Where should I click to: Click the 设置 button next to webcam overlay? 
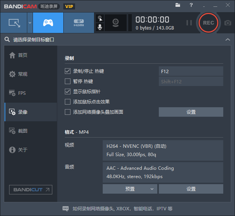tap(191, 112)
